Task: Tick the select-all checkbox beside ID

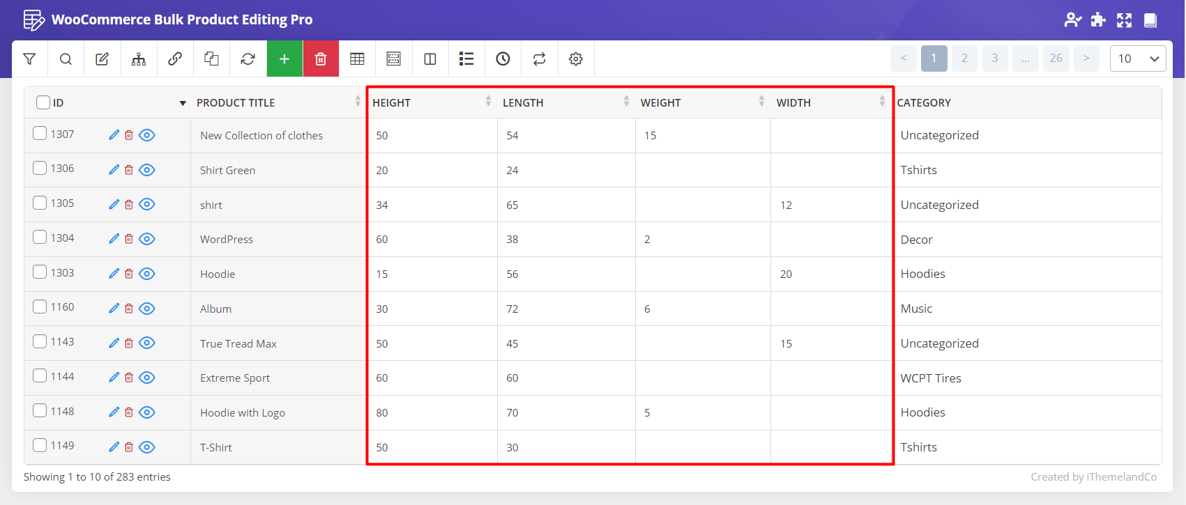Action: (x=43, y=102)
